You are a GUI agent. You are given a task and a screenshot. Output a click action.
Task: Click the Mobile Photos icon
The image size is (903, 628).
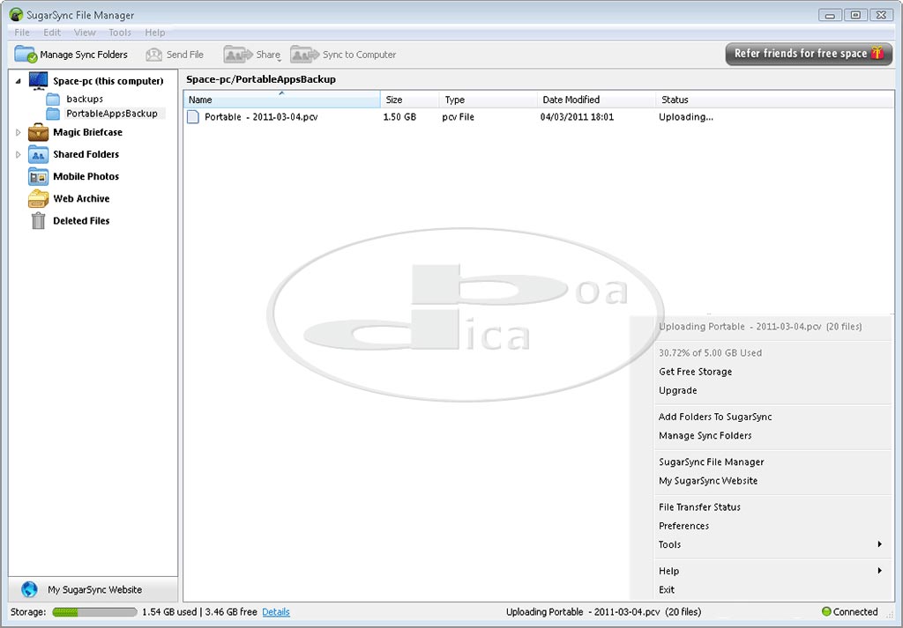pyautogui.click(x=38, y=176)
